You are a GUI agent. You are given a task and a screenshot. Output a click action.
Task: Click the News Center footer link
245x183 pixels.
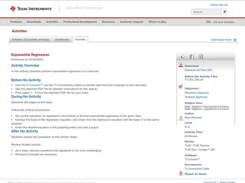[227, 182]
